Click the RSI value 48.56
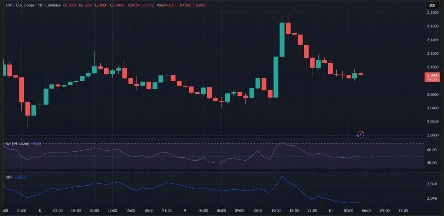Image resolution: width=444 pixels, height=216 pixels. coord(36,143)
